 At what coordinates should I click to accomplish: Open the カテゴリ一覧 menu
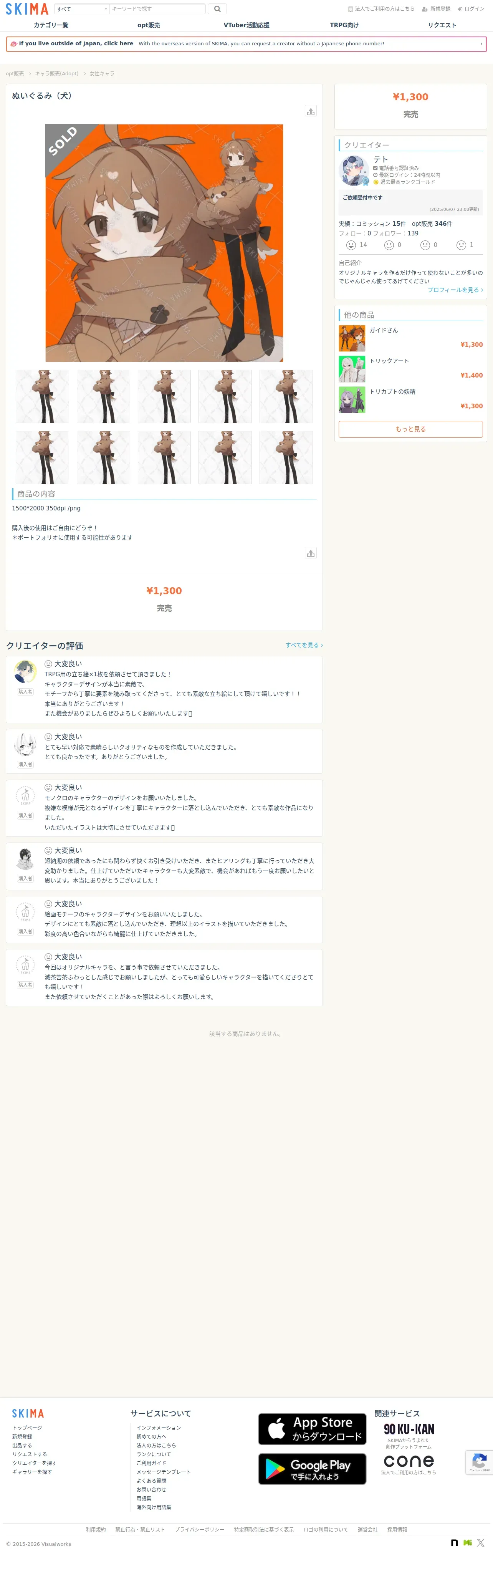(x=51, y=25)
